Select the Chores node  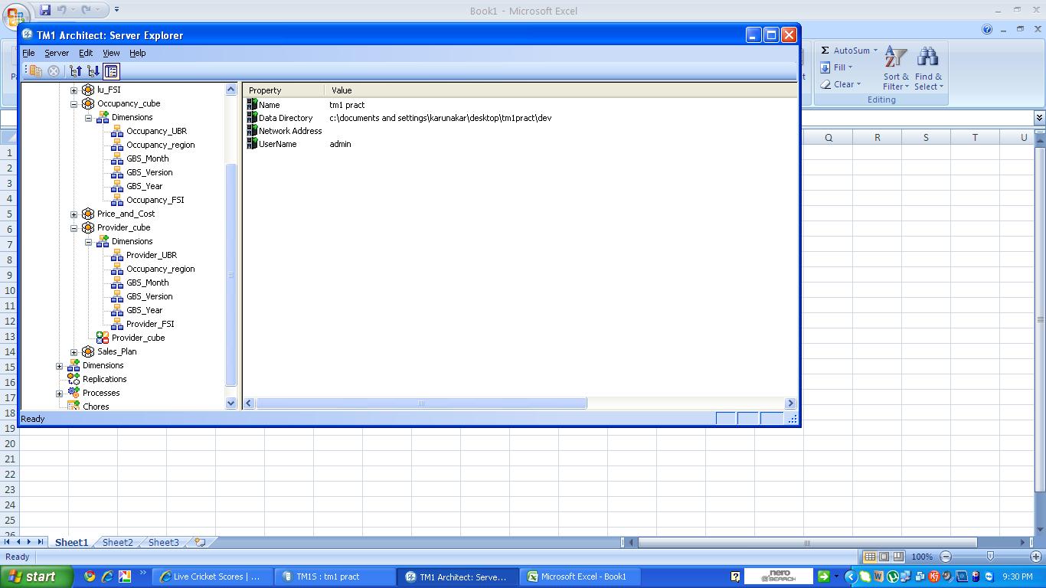tap(96, 407)
